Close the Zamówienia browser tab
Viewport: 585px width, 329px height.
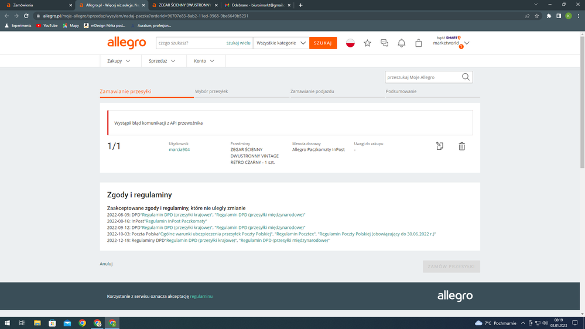click(70, 5)
